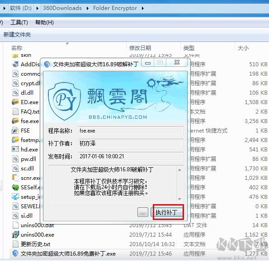Click the Folder Encryptor breadcrumb segment
The image size is (269, 261).
coord(115,8)
